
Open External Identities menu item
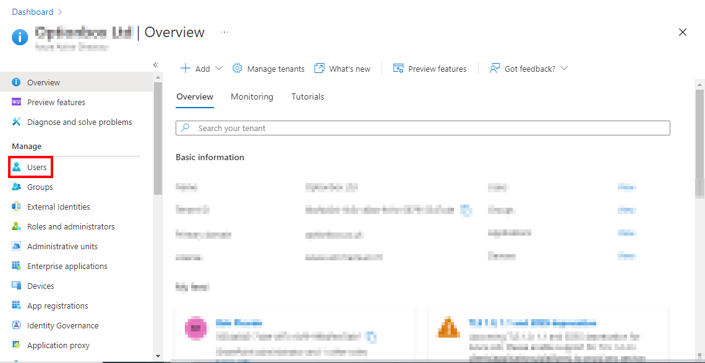[77, 207]
